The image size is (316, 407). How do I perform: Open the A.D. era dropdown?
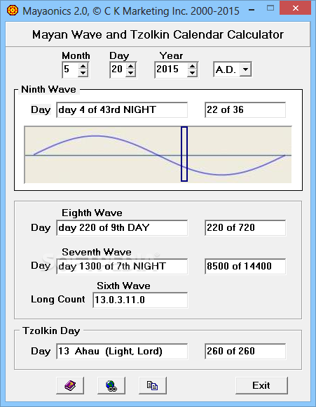(x=245, y=69)
